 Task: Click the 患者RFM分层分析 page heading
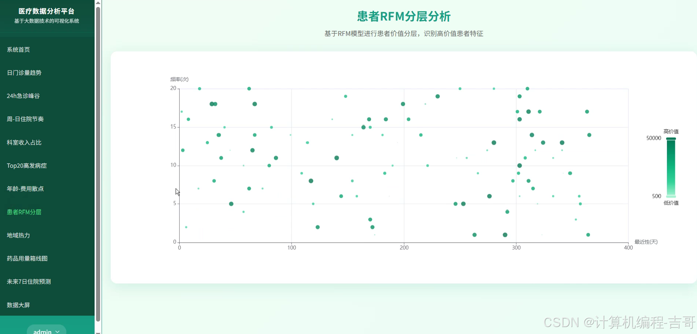(x=404, y=17)
